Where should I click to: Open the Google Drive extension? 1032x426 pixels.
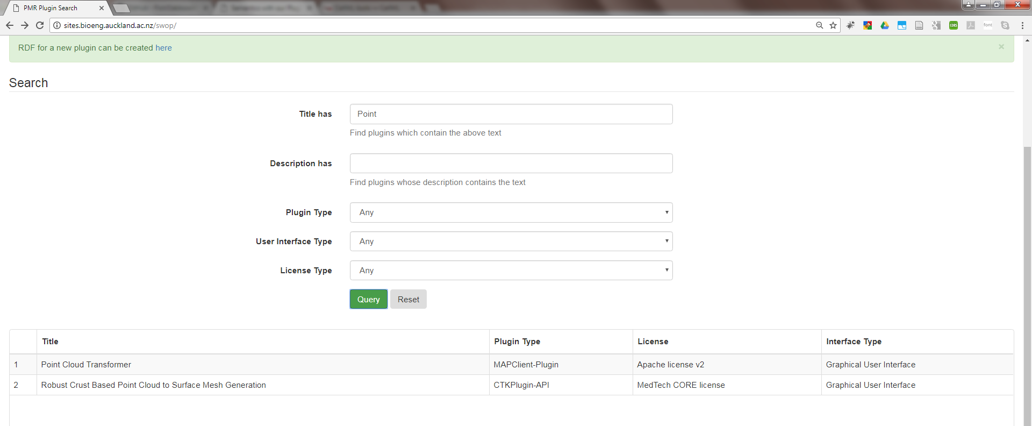tap(885, 25)
